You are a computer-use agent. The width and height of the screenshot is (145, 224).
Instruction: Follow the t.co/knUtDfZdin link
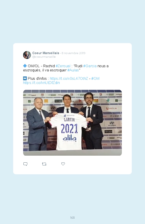pyautogui.click(x=42, y=83)
